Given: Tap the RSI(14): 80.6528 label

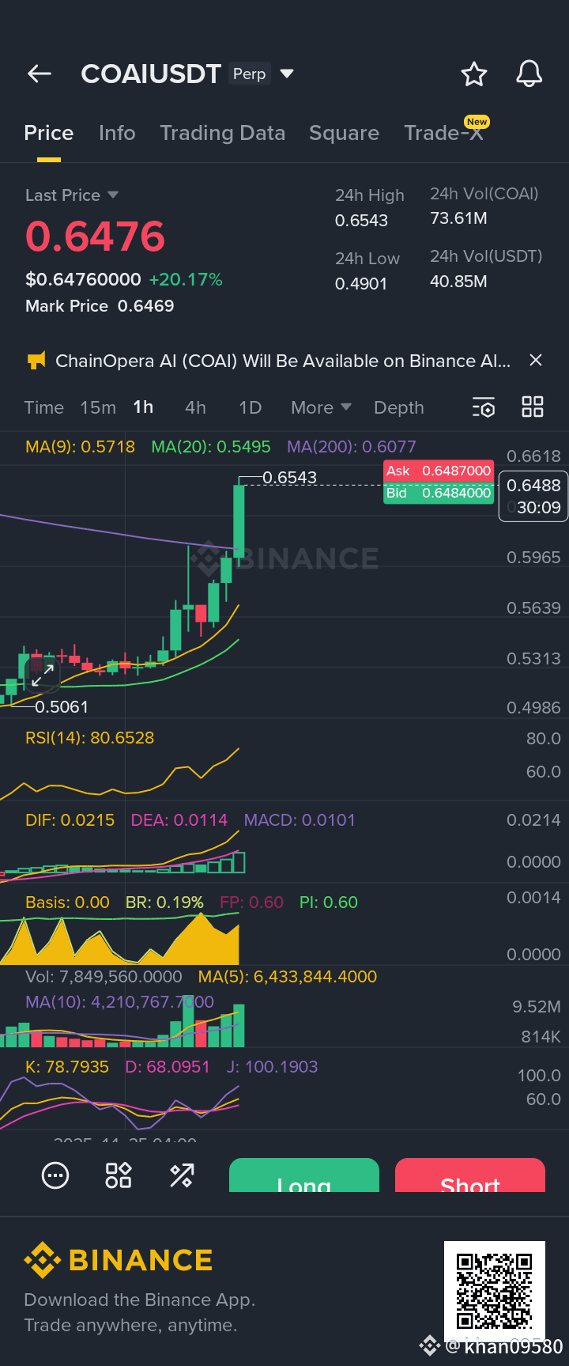Looking at the screenshot, I should point(90,738).
